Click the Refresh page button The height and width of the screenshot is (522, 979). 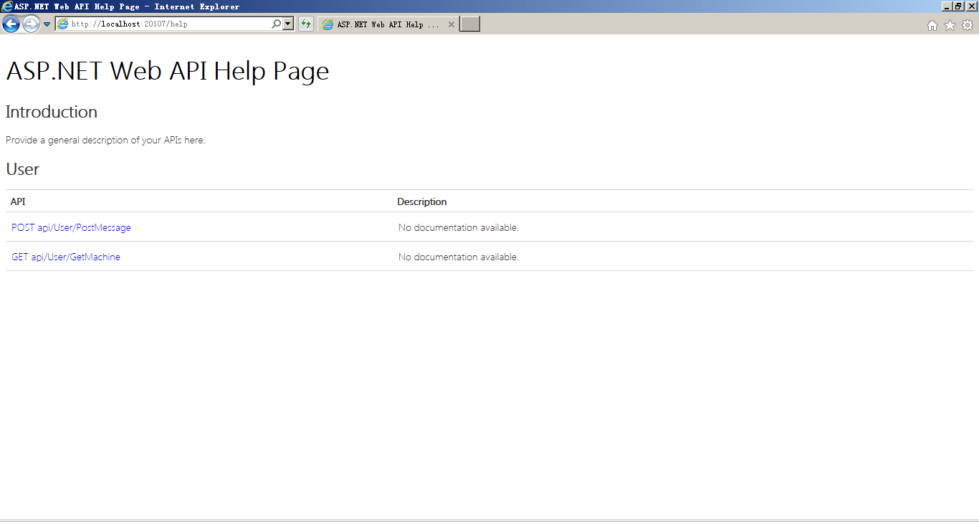click(306, 24)
